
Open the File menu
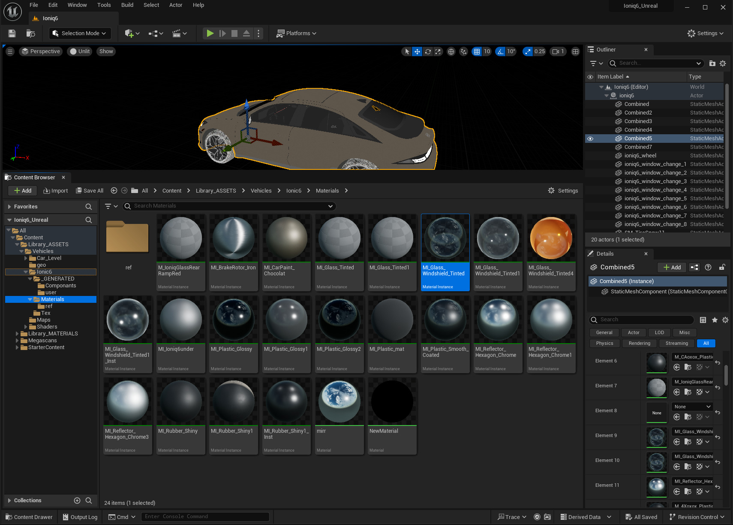(x=34, y=5)
